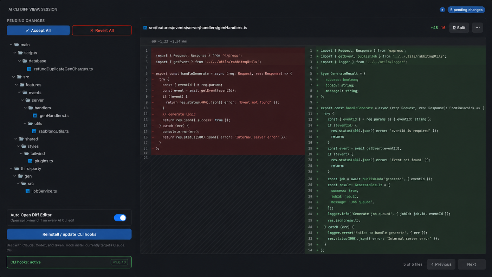492x277 pixels.
Task: Click the -16 deletions count
Action: (x=442, y=28)
